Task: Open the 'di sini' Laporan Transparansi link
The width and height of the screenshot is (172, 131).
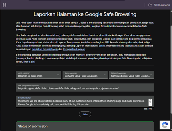Action: coord(102,46)
